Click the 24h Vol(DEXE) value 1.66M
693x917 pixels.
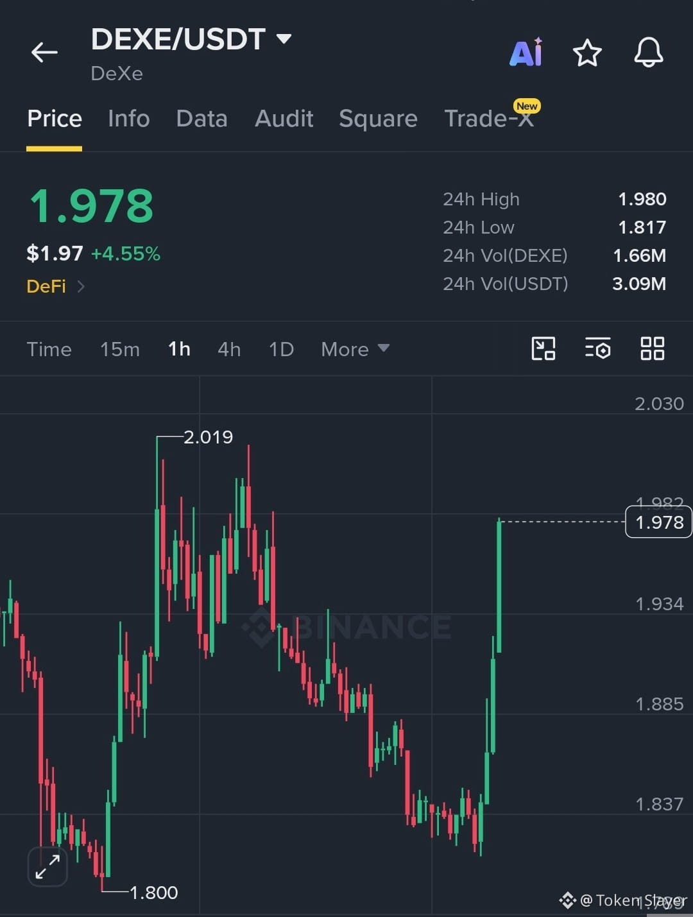(x=639, y=255)
